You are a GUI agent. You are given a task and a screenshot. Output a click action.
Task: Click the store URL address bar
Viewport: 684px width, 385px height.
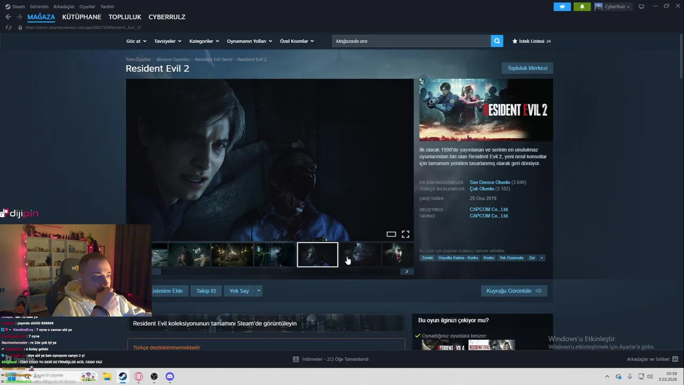pyautogui.click(x=83, y=27)
